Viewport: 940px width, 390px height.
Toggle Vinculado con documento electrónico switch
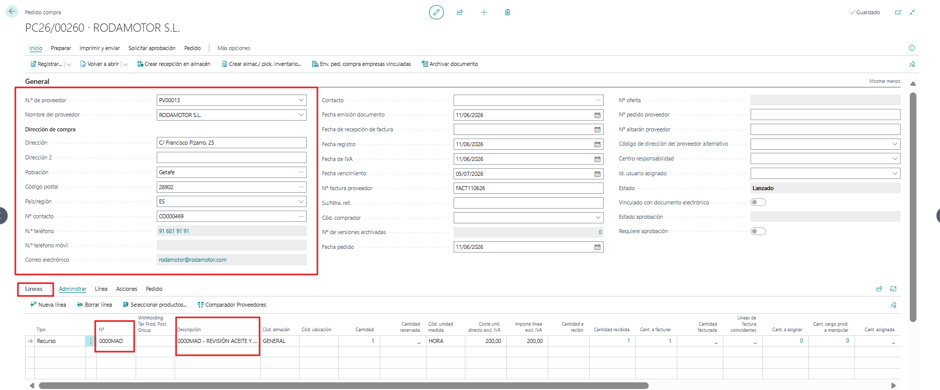[x=758, y=202]
